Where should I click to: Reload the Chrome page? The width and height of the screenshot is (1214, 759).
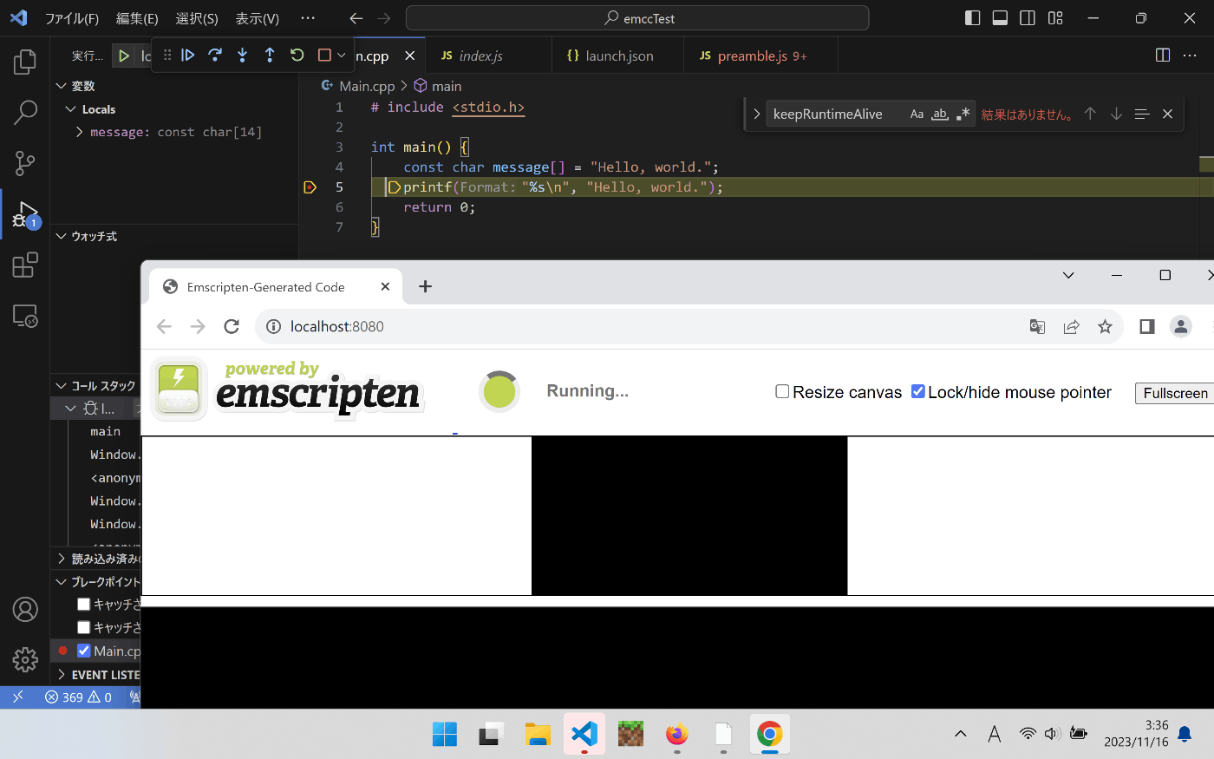[x=232, y=326]
